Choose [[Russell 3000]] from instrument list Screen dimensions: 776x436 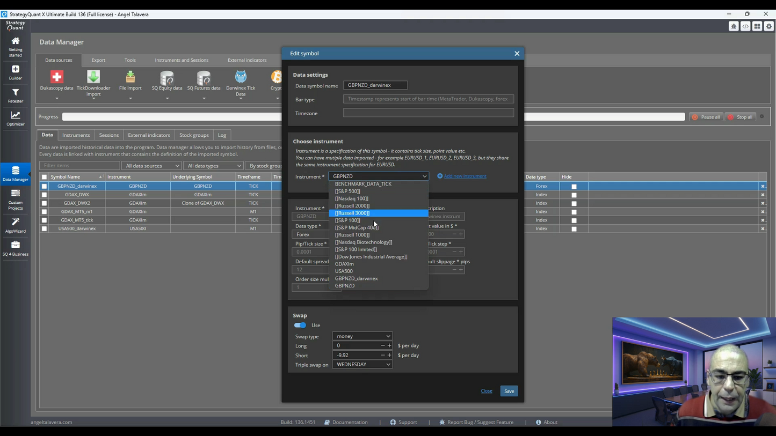379,213
